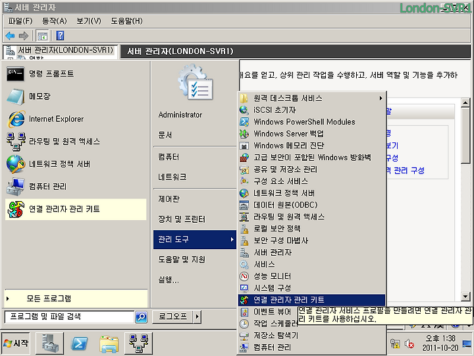The height and width of the screenshot is (356, 474).
Task: Open 공유 및 저장소 관리
Action: (x=311, y=169)
